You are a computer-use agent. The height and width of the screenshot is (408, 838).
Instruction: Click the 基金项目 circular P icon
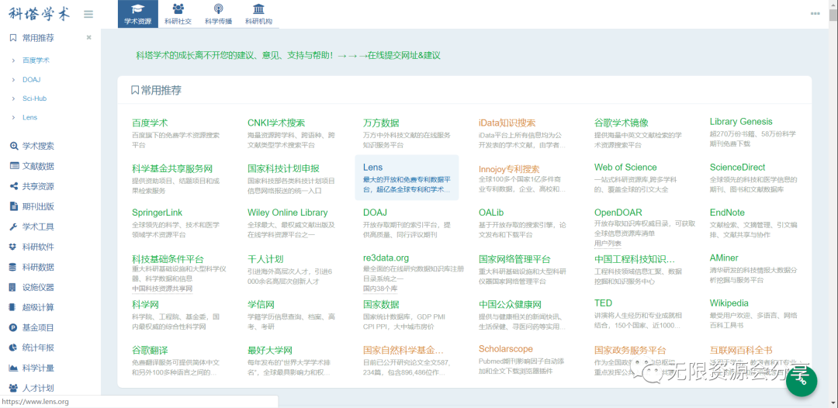point(14,327)
